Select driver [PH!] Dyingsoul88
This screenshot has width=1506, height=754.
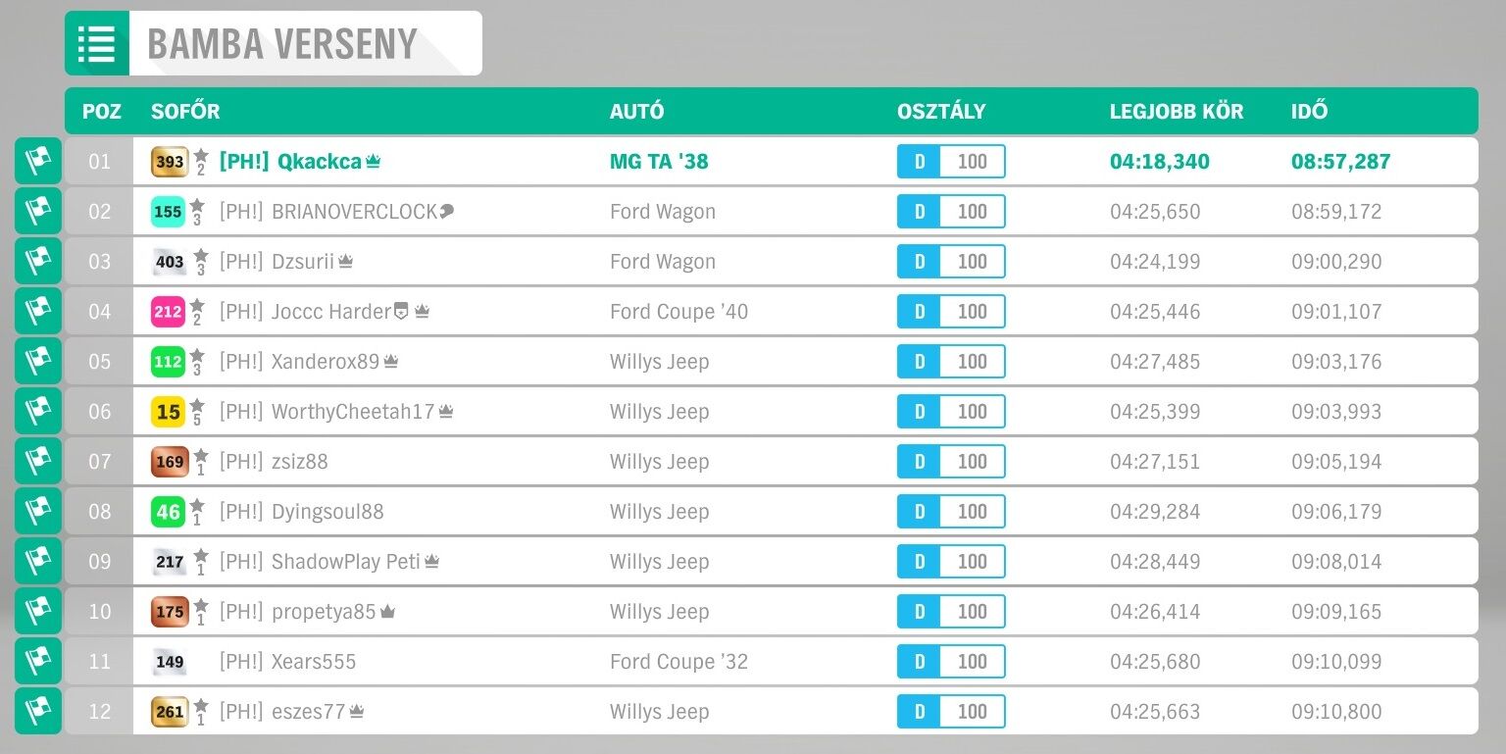pyautogui.click(x=302, y=512)
